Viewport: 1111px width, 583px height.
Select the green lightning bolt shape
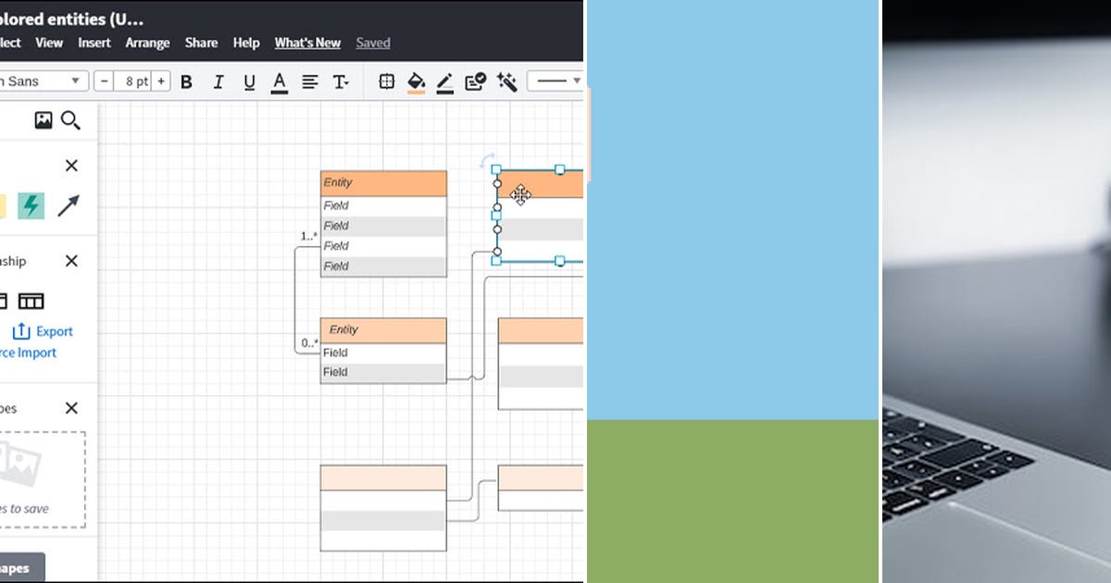pyautogui.click(x=31, y=205)
